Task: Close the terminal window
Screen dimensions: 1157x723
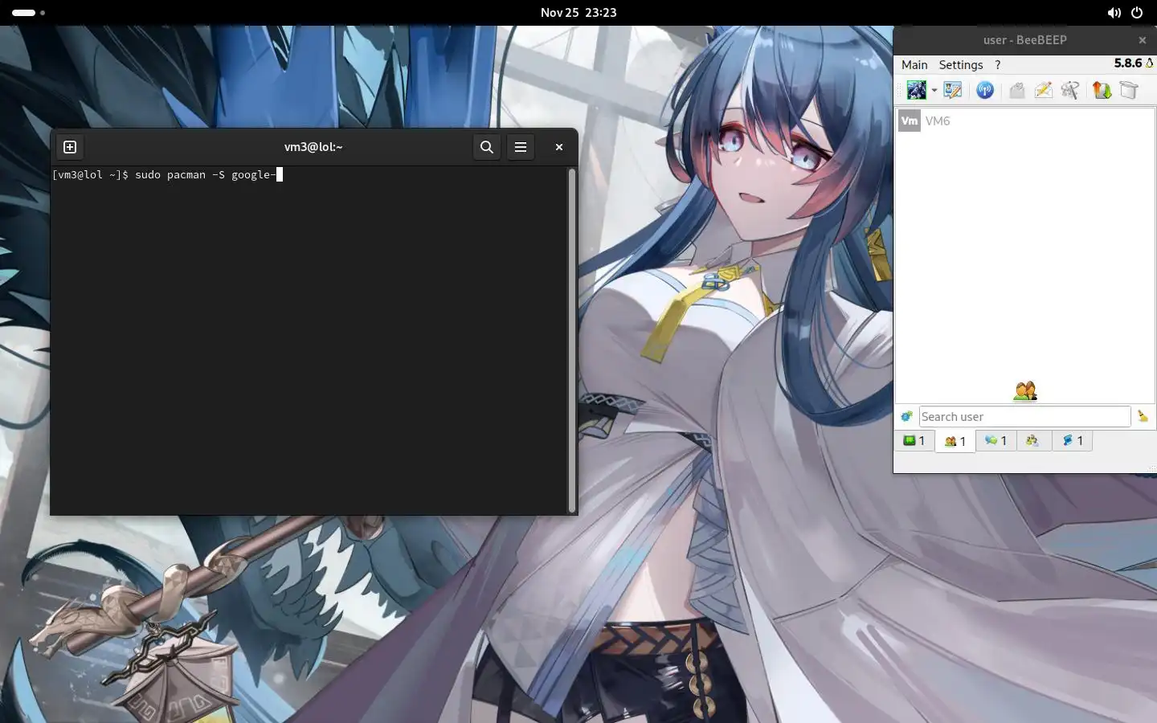Action: (559, 147)
